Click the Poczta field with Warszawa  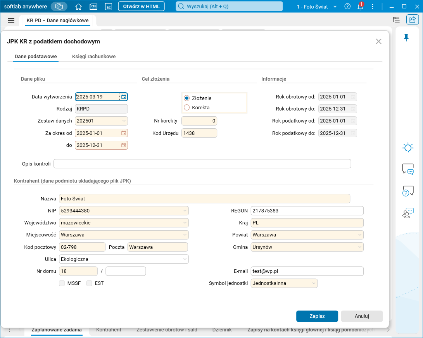(157, 247)
